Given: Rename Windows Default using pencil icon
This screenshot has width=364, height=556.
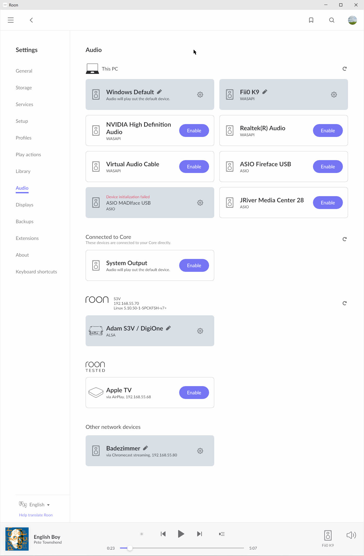Looking at the screenshot, I should point(160,92).
